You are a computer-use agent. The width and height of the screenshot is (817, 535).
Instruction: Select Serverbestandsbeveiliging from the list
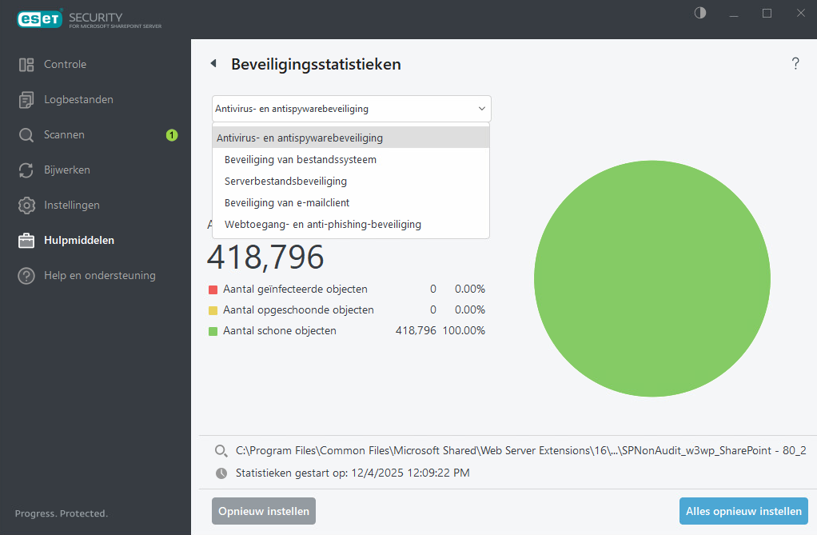pos(285,181)
